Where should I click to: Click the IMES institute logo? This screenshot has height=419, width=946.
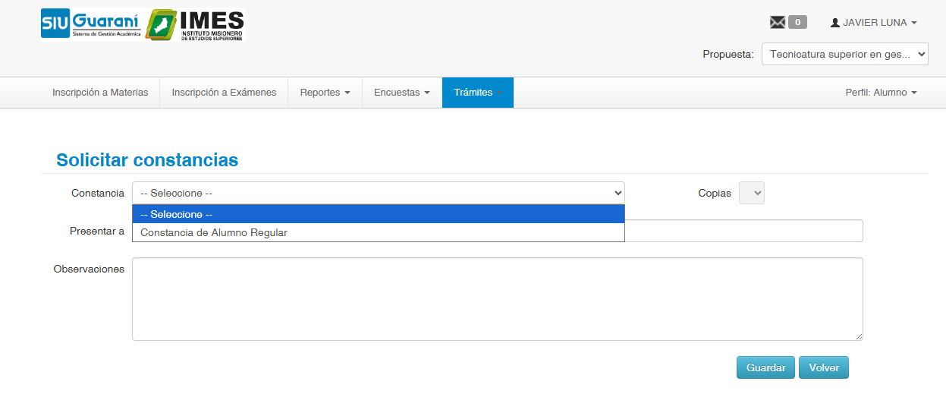click(x=196, y=25)
